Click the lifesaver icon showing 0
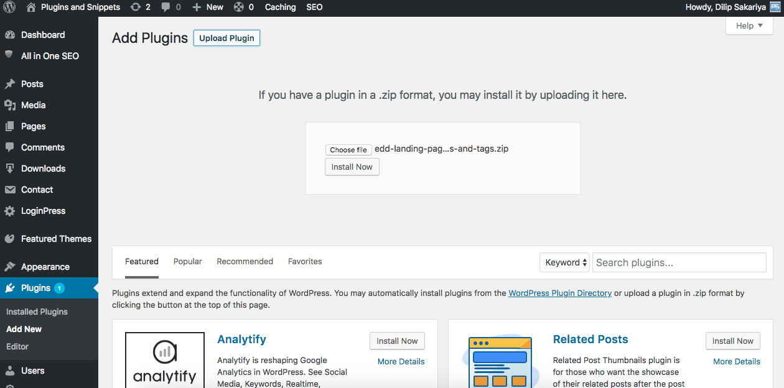784x388 pixels. pos(238,7)
